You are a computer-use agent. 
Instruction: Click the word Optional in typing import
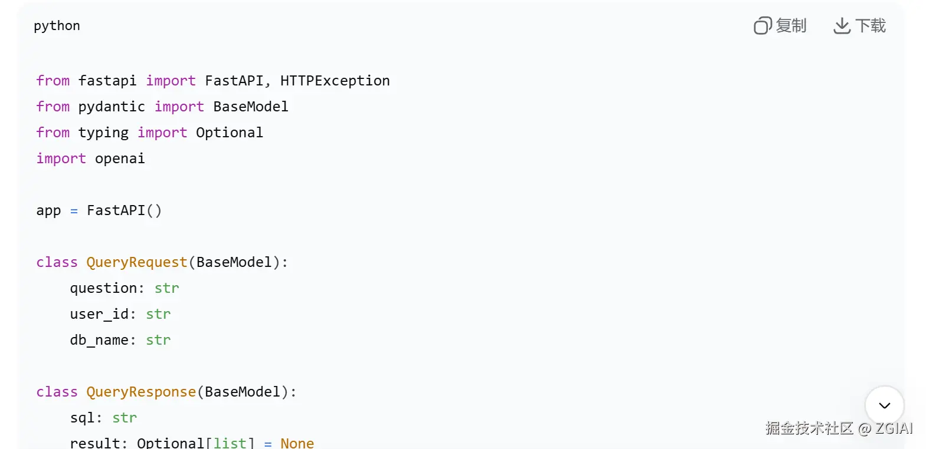(229, 133)
